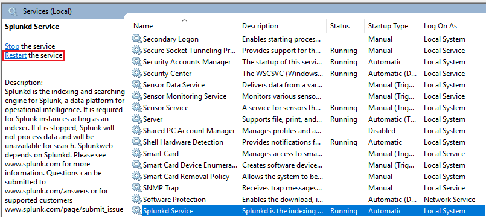
Task: Click the gear icon for Secondary Logon
Action: tap(136, 39)
